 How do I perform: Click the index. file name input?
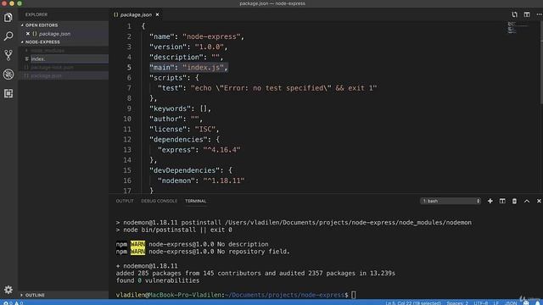point(70,58)
